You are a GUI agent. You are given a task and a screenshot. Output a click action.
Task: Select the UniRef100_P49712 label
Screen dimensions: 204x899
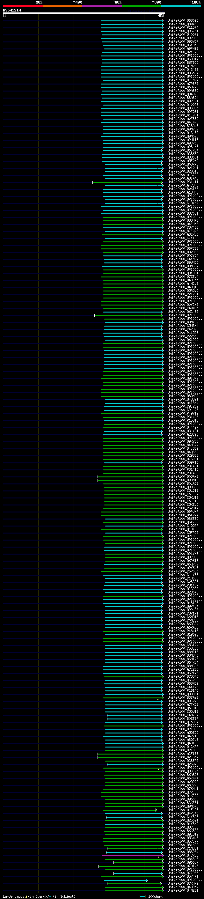(x=183, y=414)
